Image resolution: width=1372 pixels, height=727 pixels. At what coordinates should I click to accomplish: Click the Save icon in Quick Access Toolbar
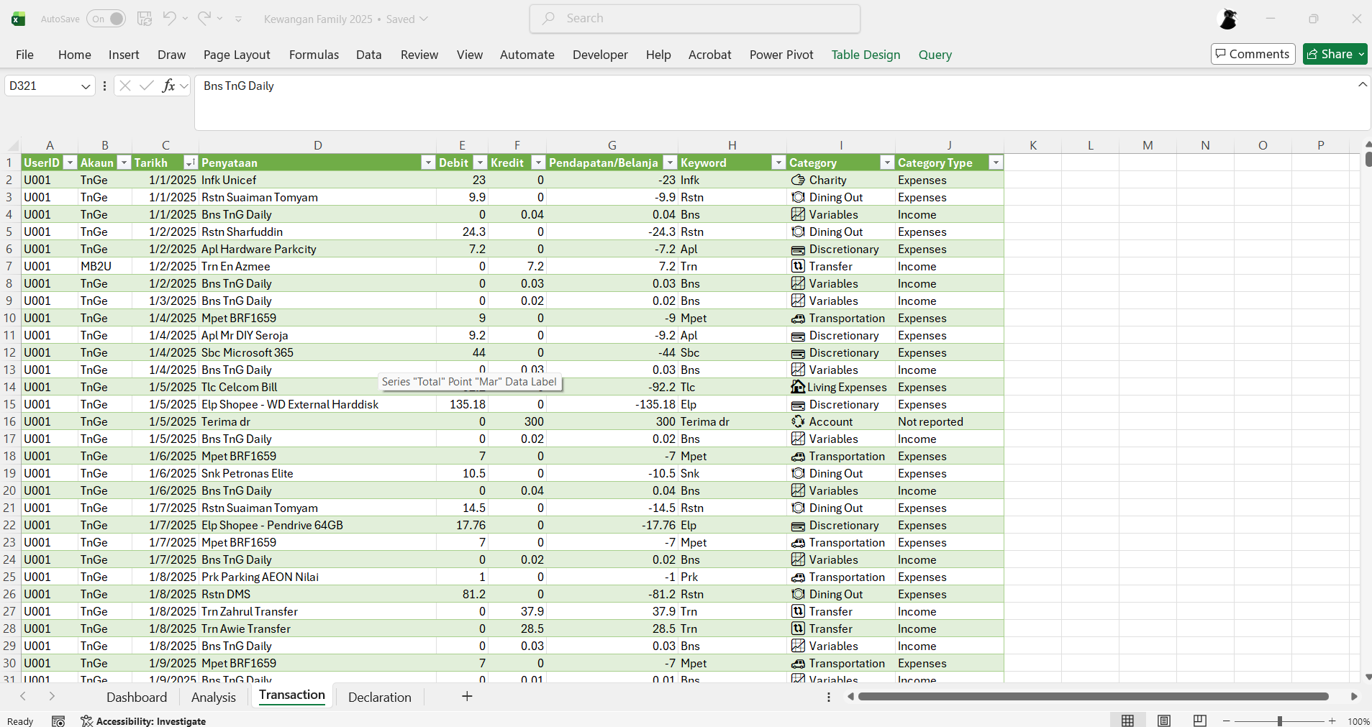[145, 19]
